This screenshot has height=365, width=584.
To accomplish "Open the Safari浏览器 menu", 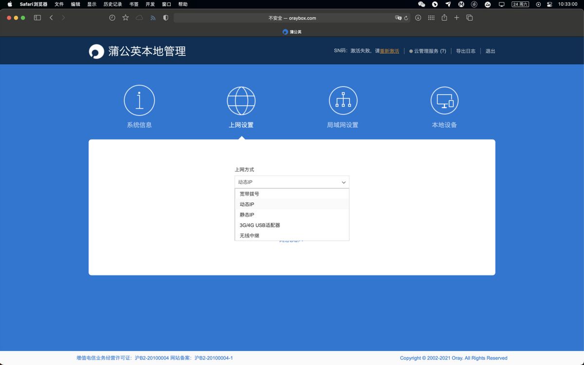I will (x=34, y=4).
